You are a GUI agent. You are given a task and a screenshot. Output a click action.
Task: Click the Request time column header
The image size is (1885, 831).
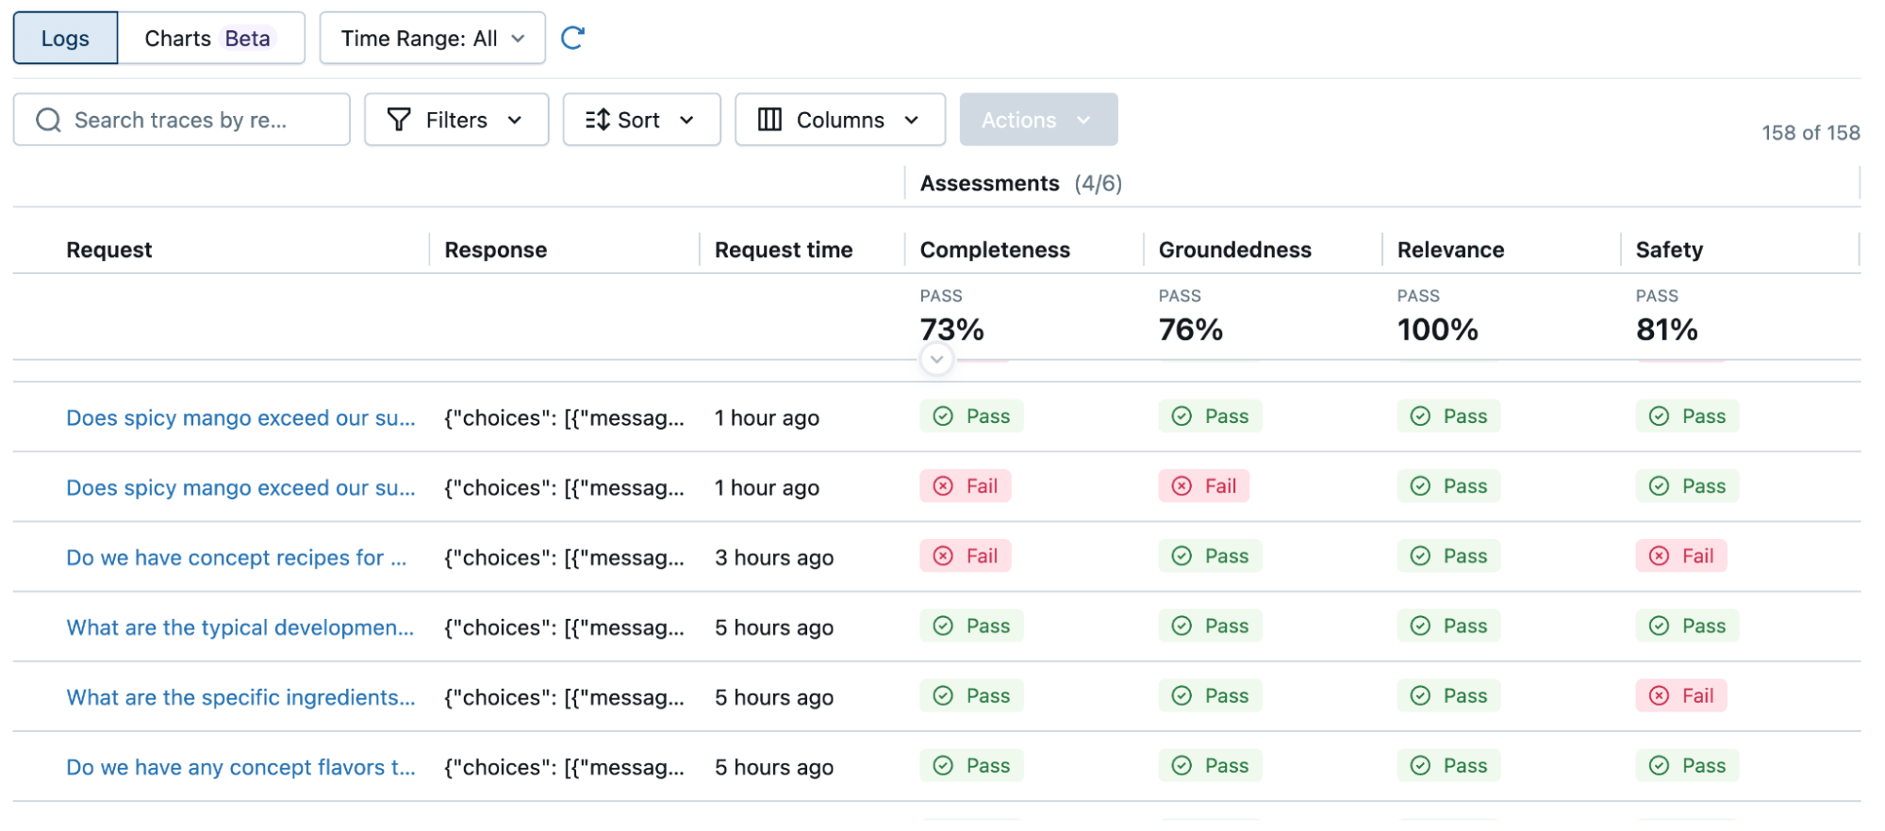783,250
